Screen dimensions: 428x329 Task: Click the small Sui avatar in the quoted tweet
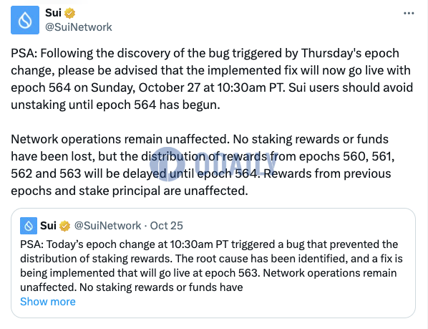tap(29, 226)
